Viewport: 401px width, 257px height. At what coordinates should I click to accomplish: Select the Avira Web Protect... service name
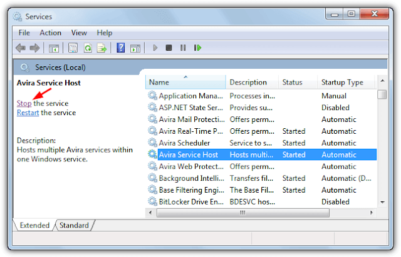click(x=191, y=166)
